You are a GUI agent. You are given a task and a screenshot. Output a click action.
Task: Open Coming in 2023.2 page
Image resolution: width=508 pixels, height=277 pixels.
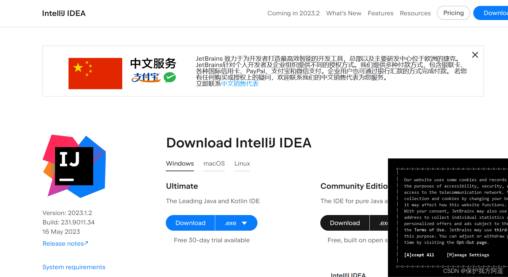(293, 13)
